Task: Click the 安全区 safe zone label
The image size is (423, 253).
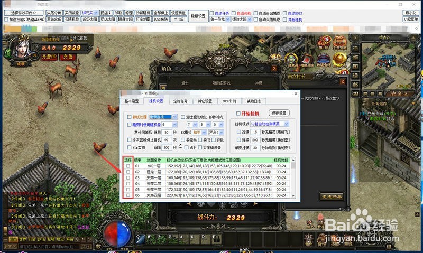Action: (x=400, y=94)
